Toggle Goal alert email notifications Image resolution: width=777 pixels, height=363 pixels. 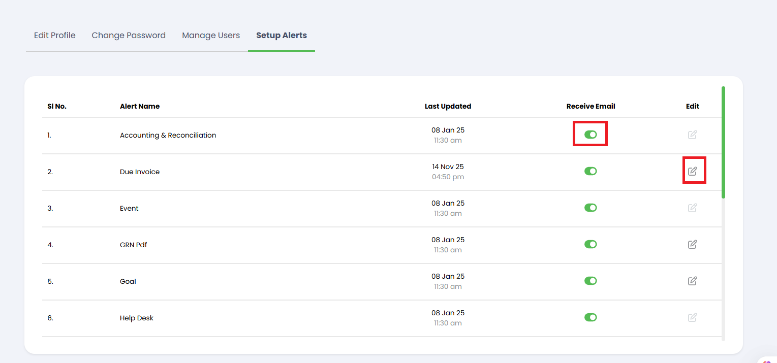(x=590, y=281)
